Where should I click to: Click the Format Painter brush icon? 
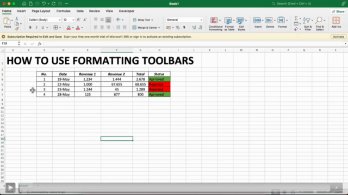17,29
